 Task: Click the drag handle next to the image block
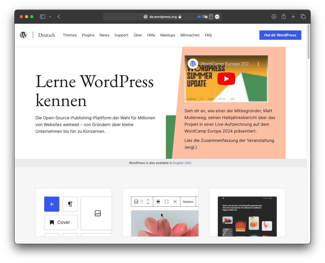click(x=142, y=201)
